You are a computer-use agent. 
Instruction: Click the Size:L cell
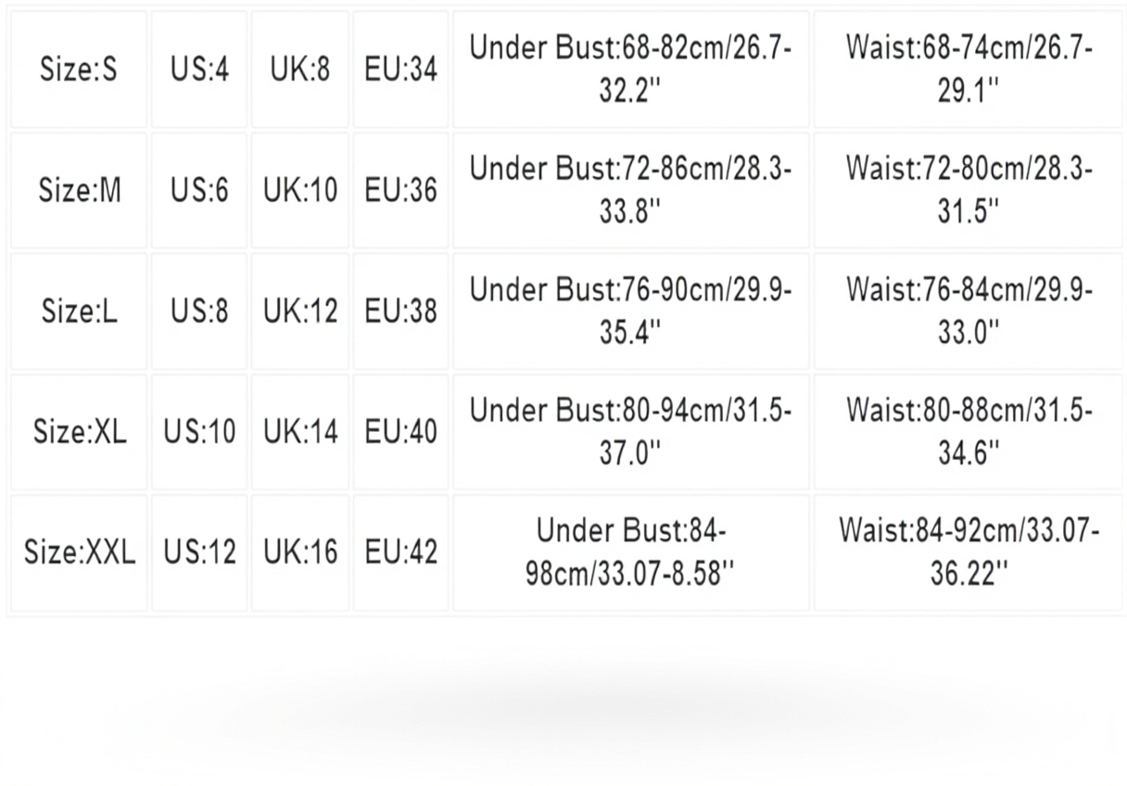[x=79, y=311]
